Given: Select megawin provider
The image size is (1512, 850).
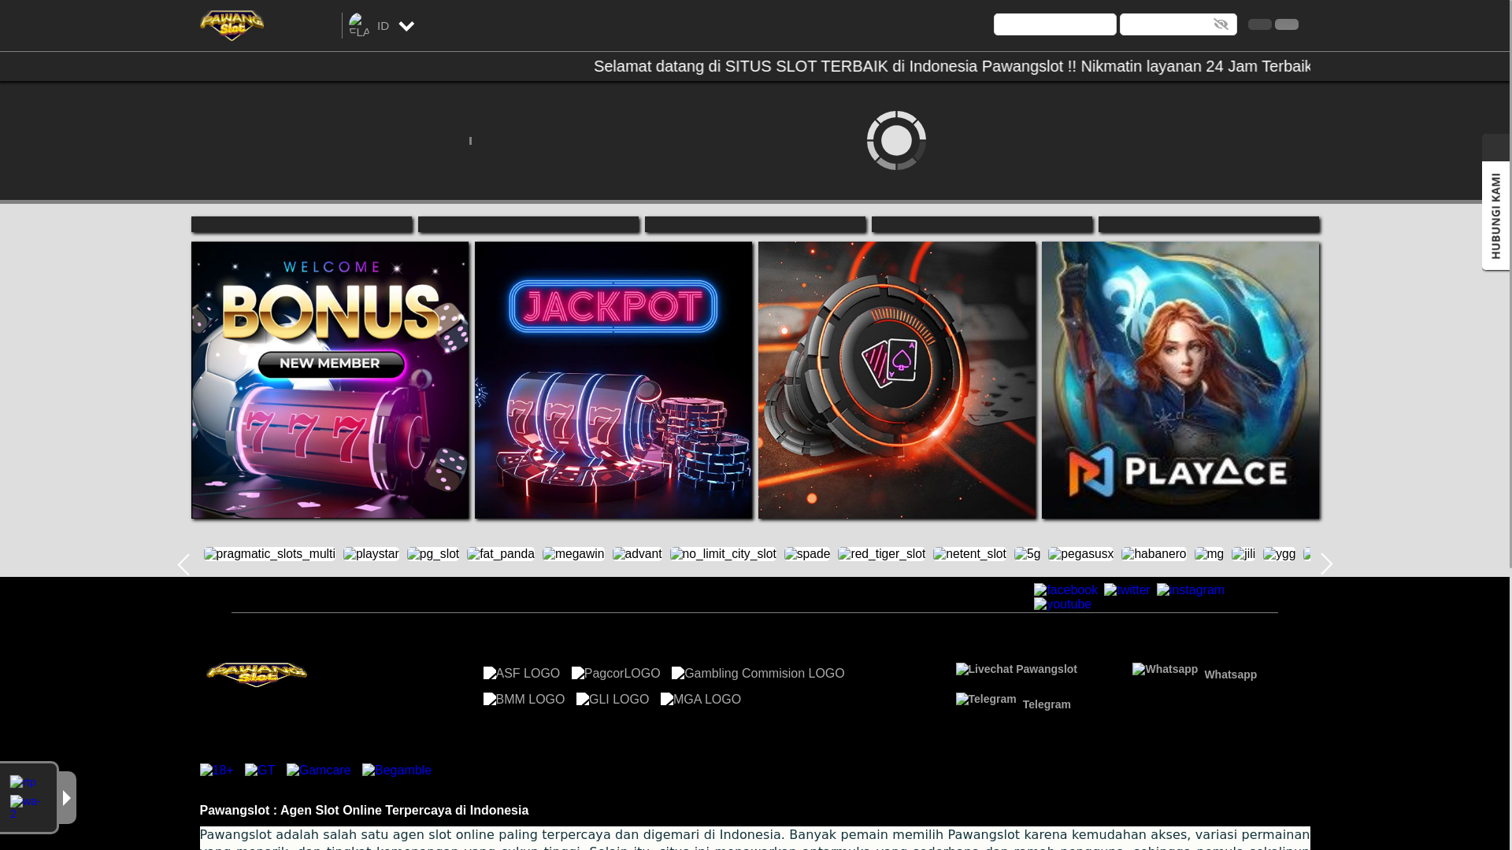Looking at the screenshot, I should 573,554.
